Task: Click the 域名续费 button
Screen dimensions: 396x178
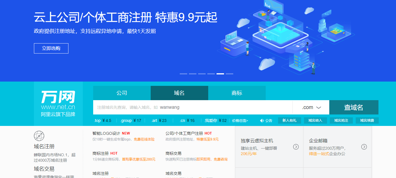Action: point(367,120)
